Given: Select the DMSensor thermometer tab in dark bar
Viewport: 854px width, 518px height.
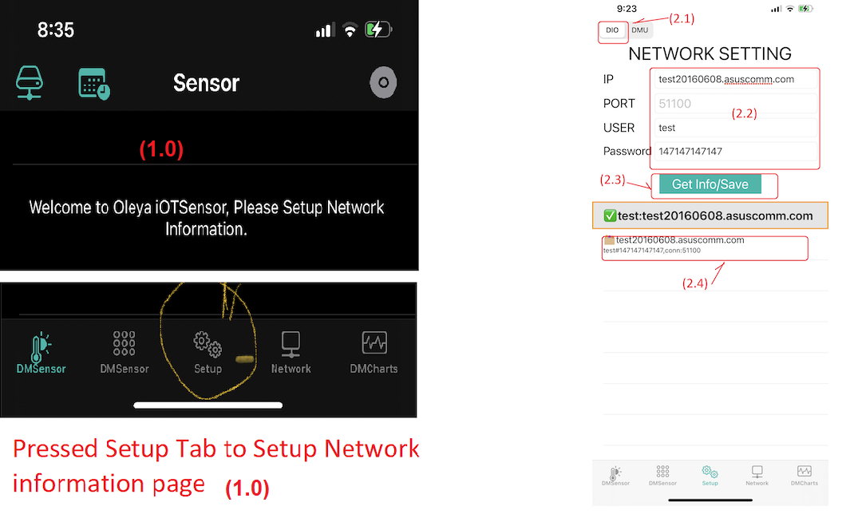Looking at the screenshot, I should [x=41, y=353].
